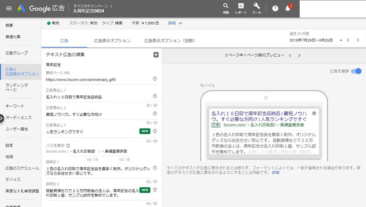Go to next preview page arrow

(x=299, y=56)
